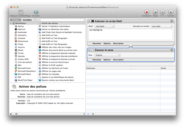Collapse the Bibliothèque tree
The width and height of the screenshot is (185, 128).
pos(11,23)
